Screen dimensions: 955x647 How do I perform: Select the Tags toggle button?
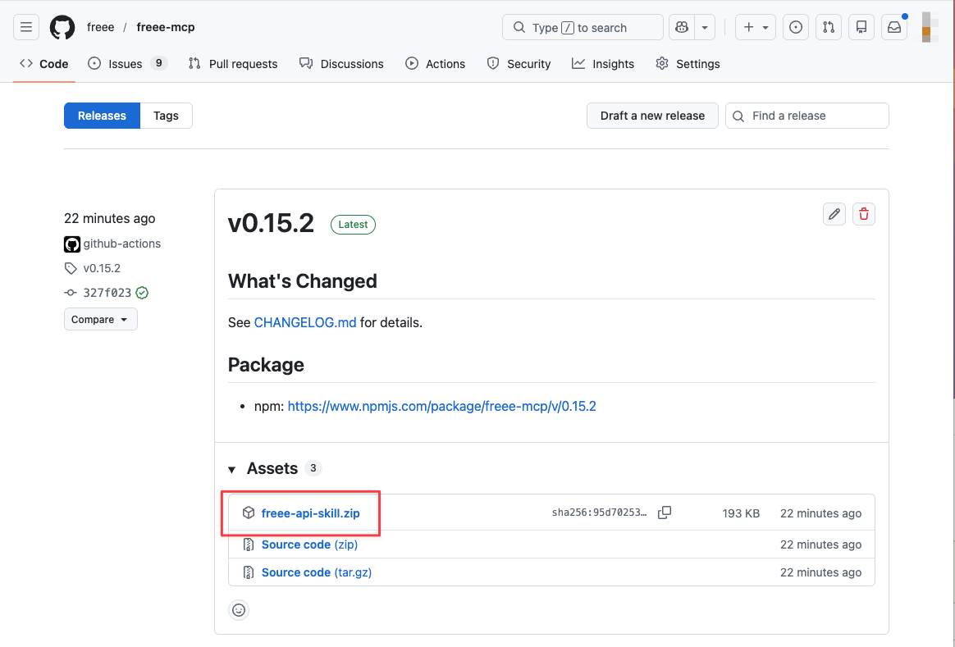pos(167,116)
